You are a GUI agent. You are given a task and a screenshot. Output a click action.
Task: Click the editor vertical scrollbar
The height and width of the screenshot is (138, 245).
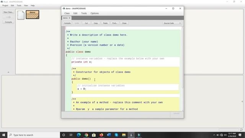point(183,69)
